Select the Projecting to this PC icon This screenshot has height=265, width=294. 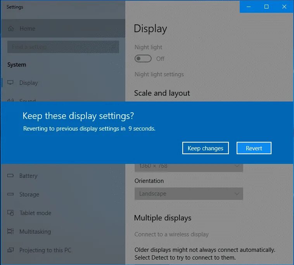coord(10,250)
